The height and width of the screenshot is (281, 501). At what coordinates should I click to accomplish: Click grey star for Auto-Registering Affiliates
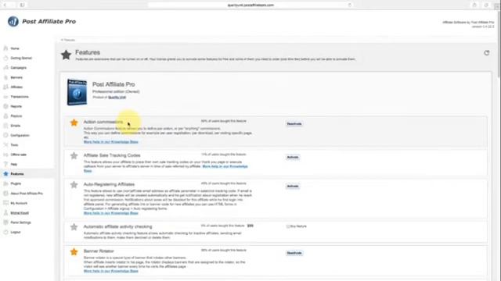click(x=74, y=185)
